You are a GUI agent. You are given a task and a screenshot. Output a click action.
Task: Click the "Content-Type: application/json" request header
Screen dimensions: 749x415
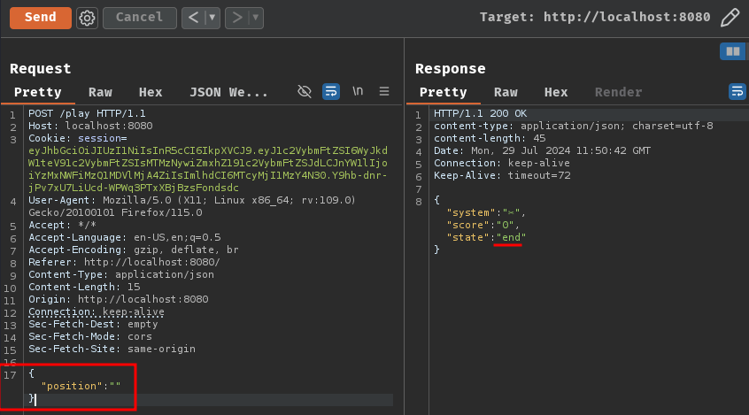click(x=121, y=274)
